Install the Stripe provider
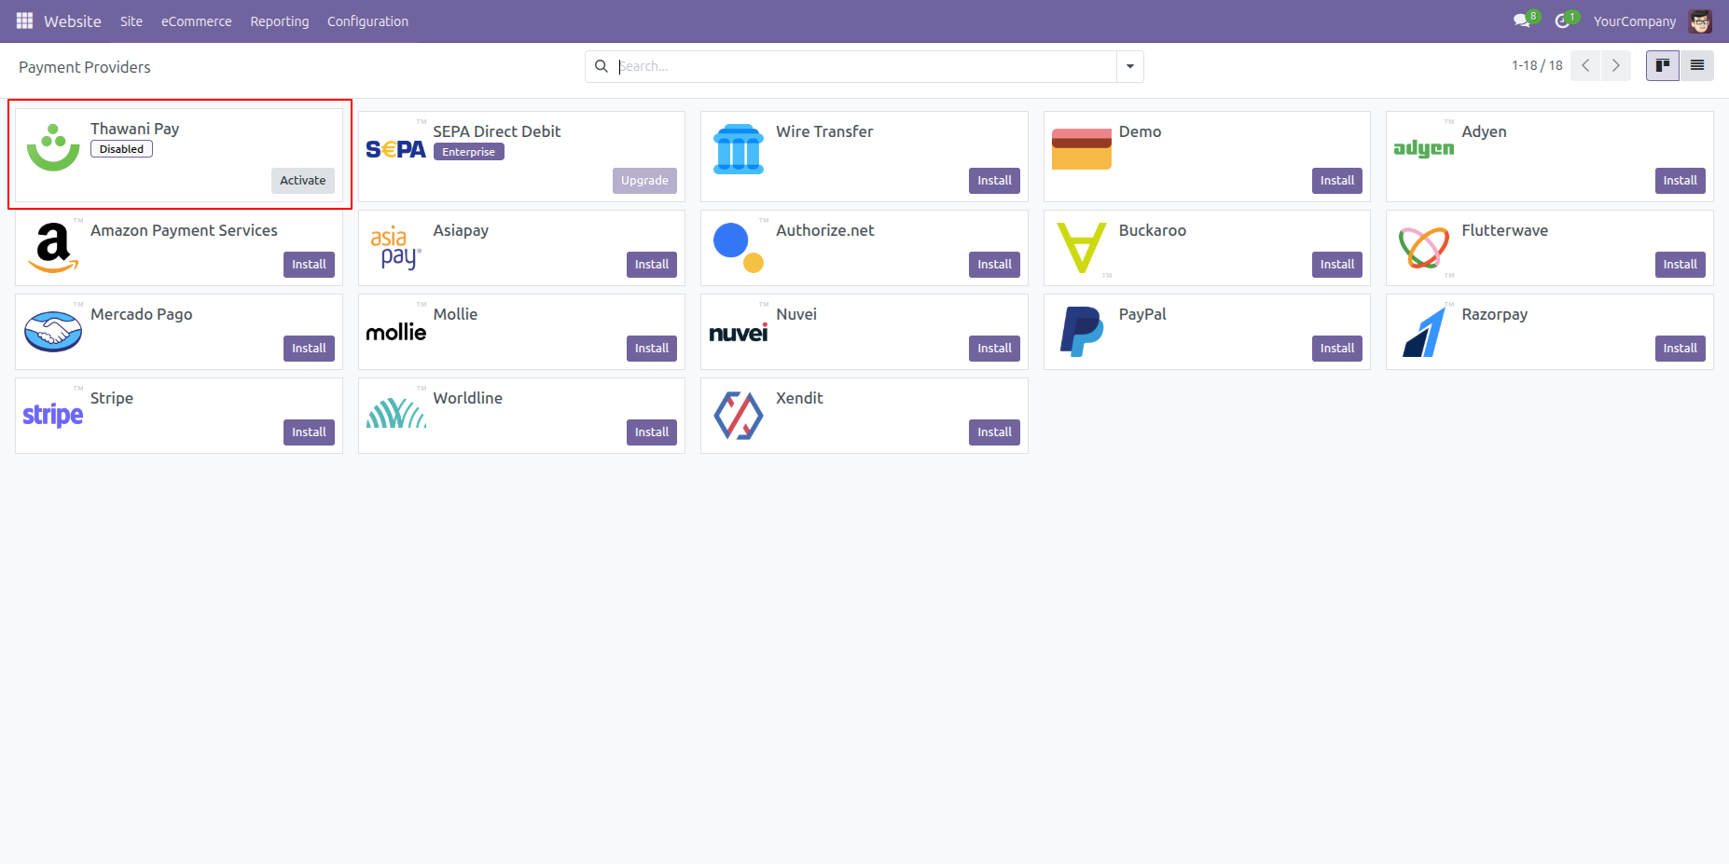This screenshot has width=1729, height=864. (309, 432)
